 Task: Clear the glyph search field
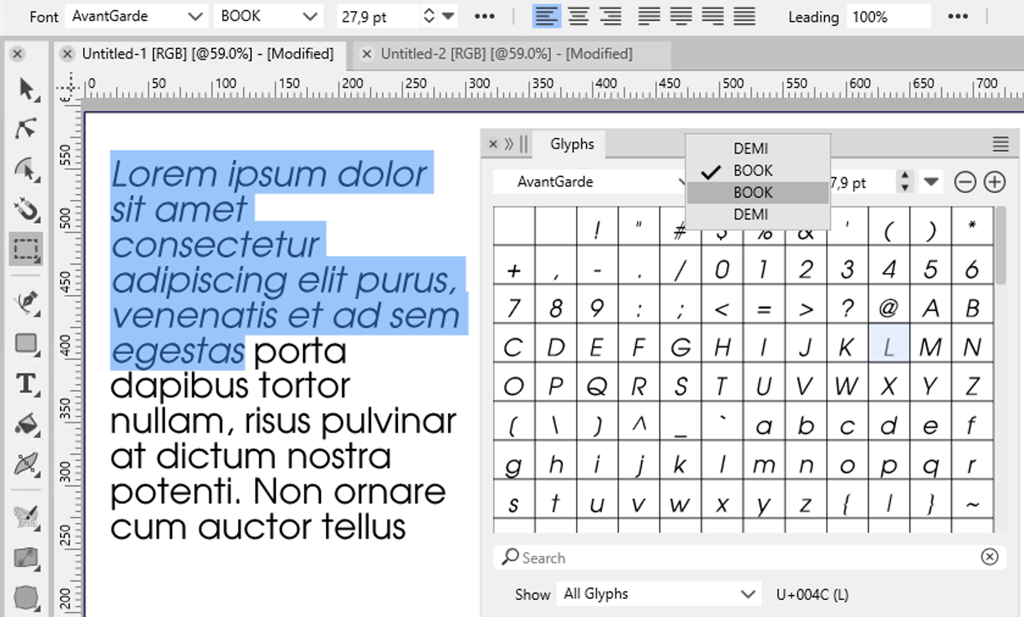point(989,557)
